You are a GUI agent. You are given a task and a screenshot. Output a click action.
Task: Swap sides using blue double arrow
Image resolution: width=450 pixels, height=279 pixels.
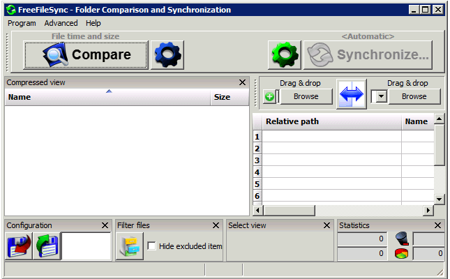352,94
